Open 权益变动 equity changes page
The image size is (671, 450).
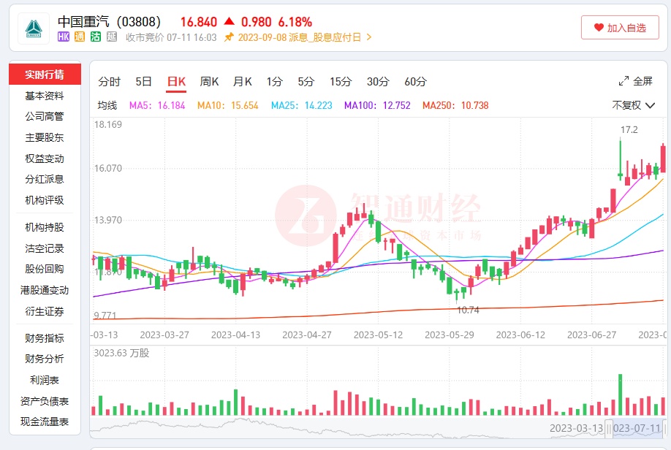(45, 159)
